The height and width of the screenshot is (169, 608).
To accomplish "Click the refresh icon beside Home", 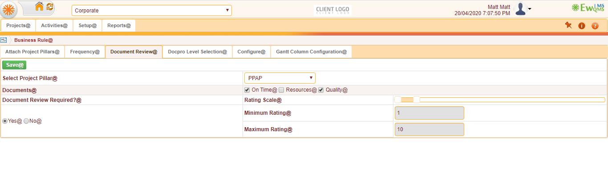I will [x=50, y=7].
